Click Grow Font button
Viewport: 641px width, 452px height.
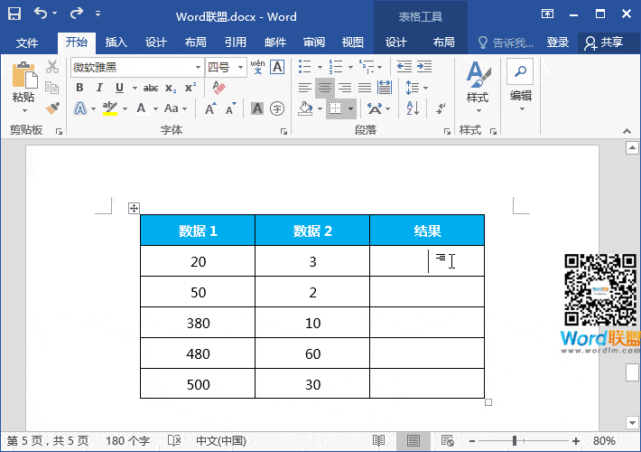click(x=210, y=108)
